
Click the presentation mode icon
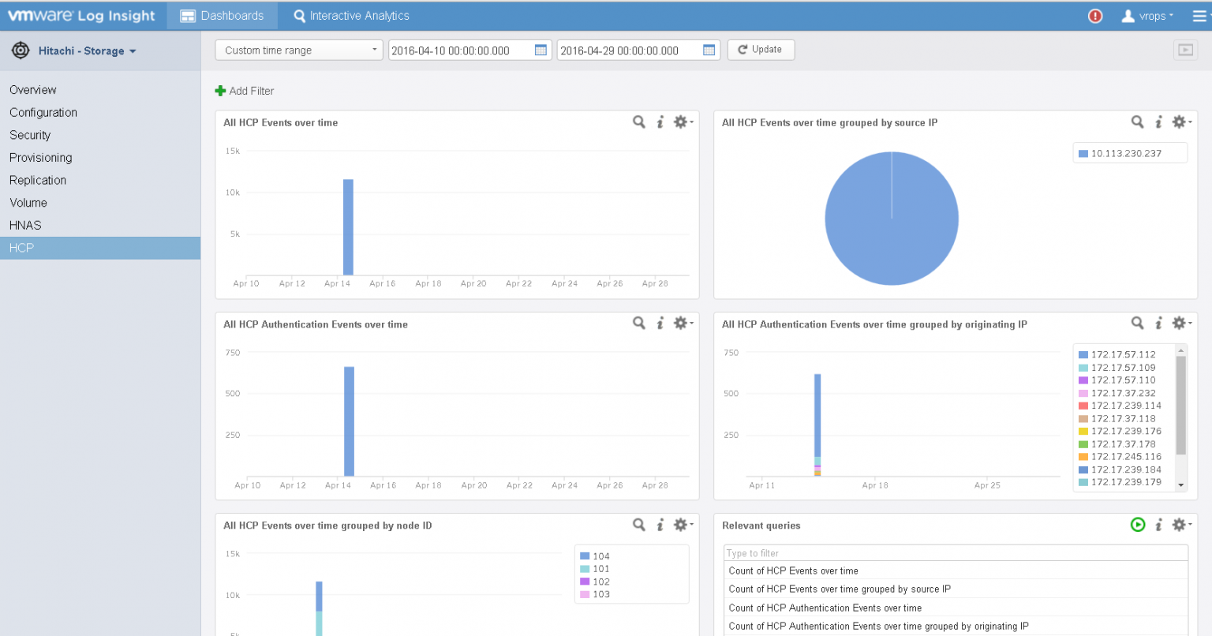point(1185,50)
